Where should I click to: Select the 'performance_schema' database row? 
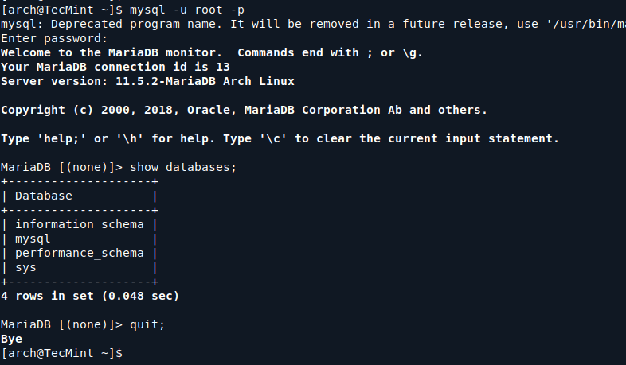coord(80,253)
